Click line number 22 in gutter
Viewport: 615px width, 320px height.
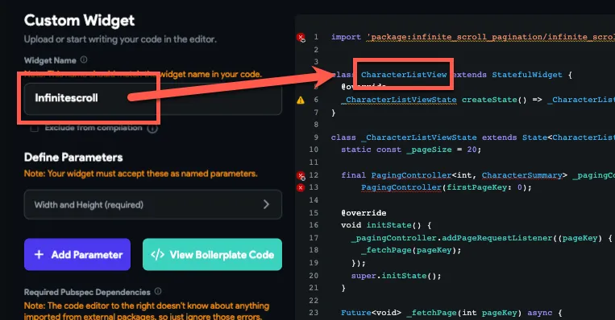click(x=314, y=301)
